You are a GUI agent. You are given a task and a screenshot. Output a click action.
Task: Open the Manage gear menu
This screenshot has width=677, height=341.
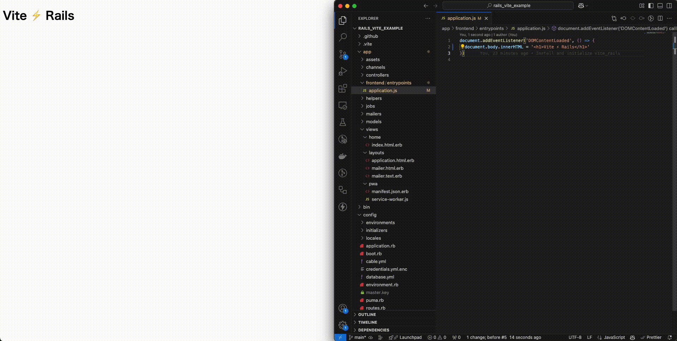pos(343,325)
